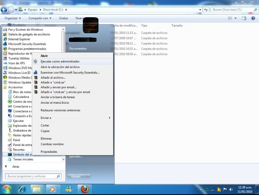Open TuneUp Utilities icon

coord(5,58)
